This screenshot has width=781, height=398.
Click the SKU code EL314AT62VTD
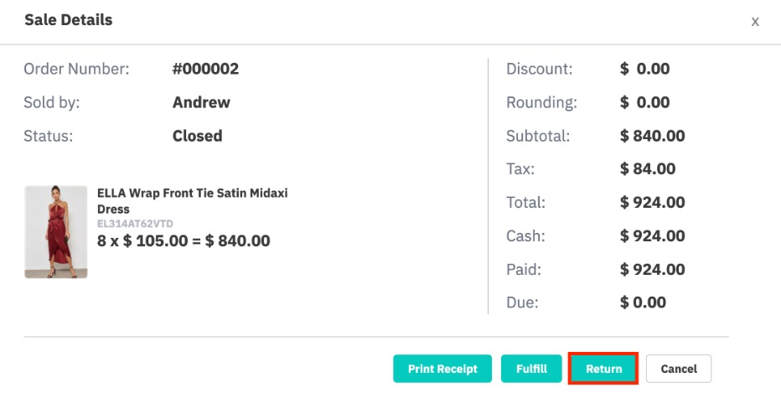pyautogui.click(x=135, y=224)
